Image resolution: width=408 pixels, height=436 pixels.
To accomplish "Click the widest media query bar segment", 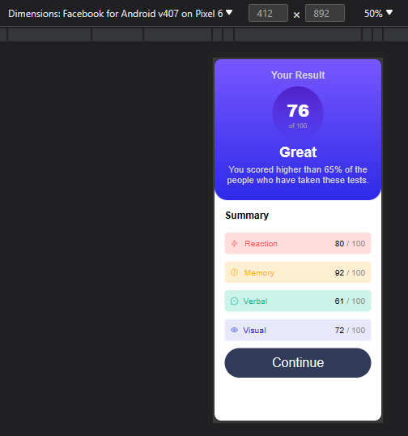I will 298,34.
